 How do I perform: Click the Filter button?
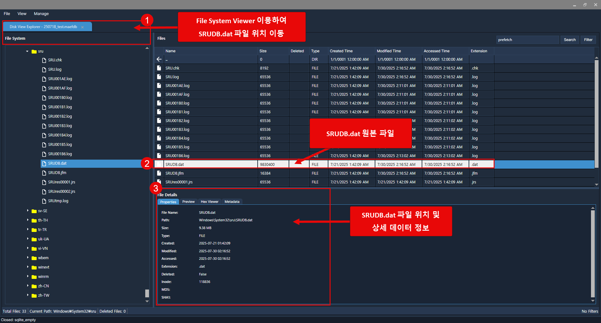click(588, 40)
